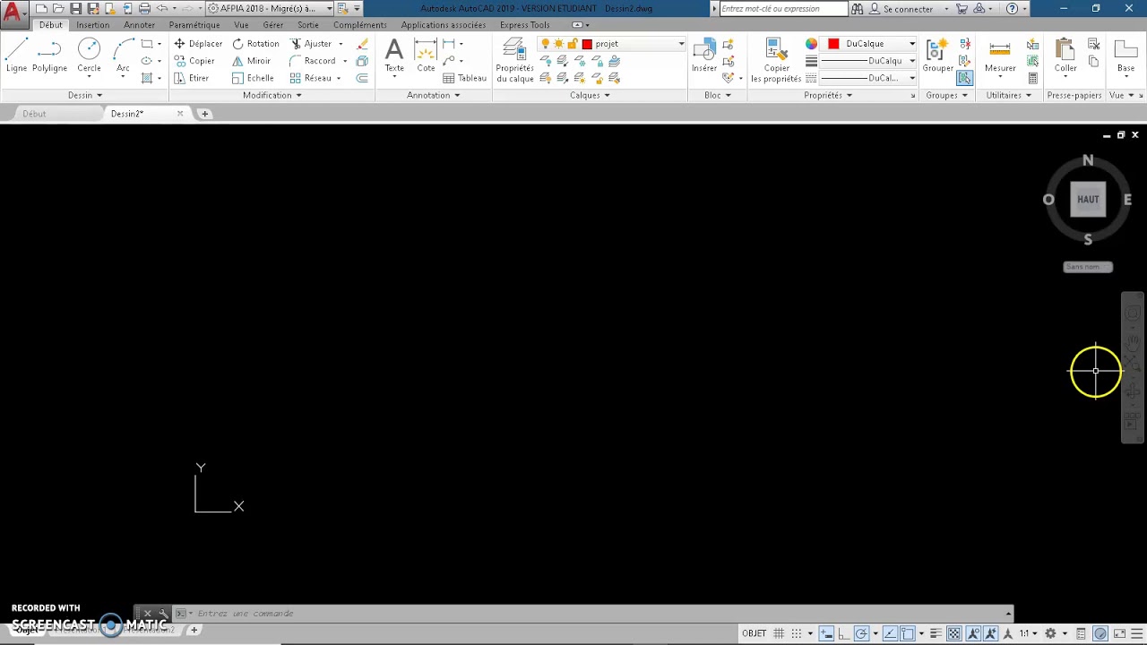1147x645 pixels.
Task: Click the Base view button
Action: pyautogui.click(x=1125, y=56)
